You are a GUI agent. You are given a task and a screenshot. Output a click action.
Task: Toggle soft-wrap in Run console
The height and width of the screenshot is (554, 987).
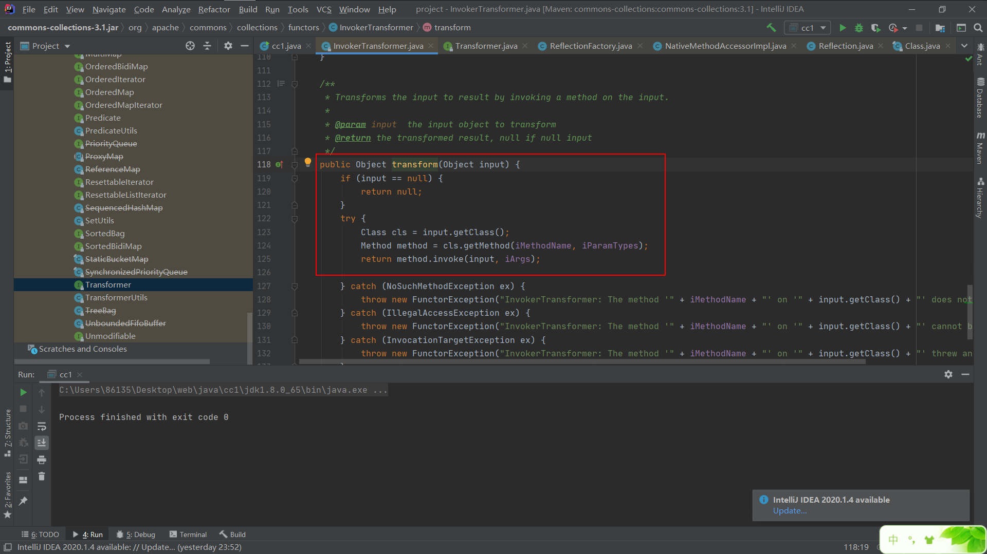tap(42, 426)
